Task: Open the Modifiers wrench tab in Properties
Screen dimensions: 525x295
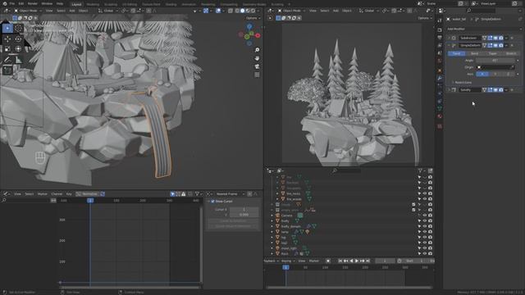Action: point(440,78)
